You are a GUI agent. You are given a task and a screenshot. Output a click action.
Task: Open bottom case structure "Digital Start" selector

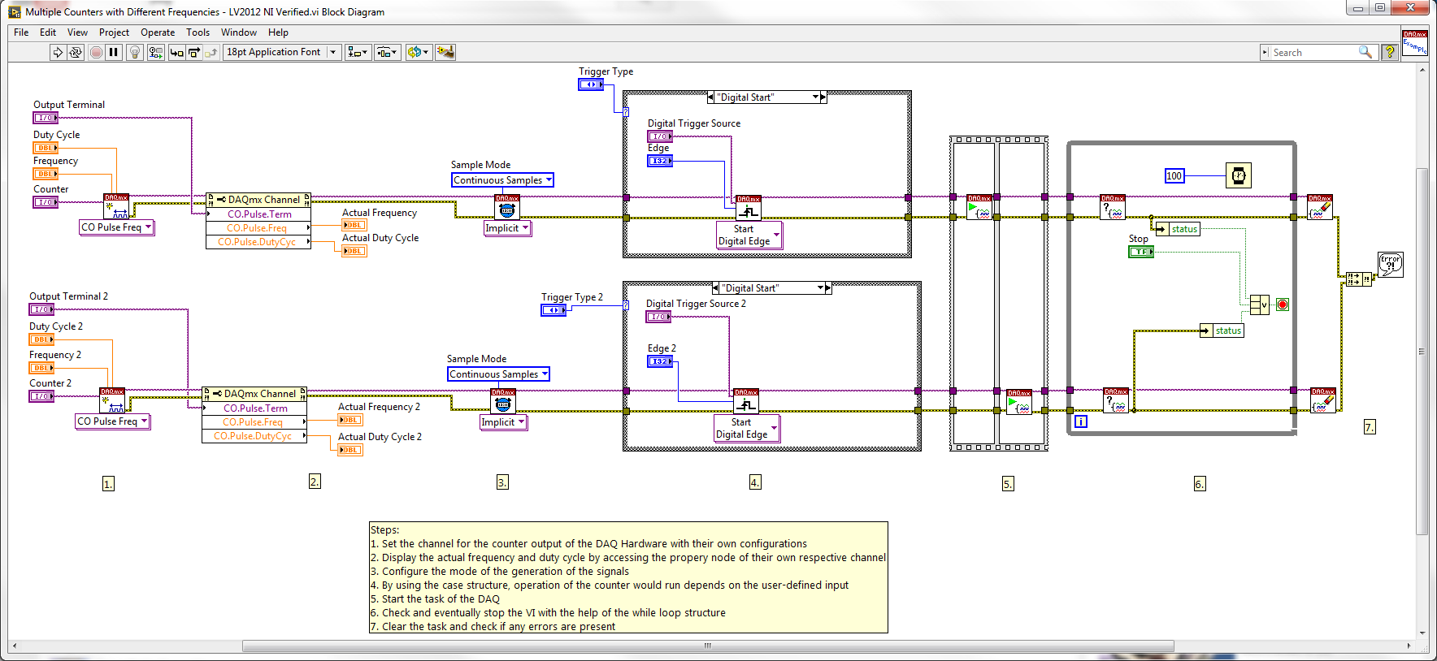(x=771, y=288)
